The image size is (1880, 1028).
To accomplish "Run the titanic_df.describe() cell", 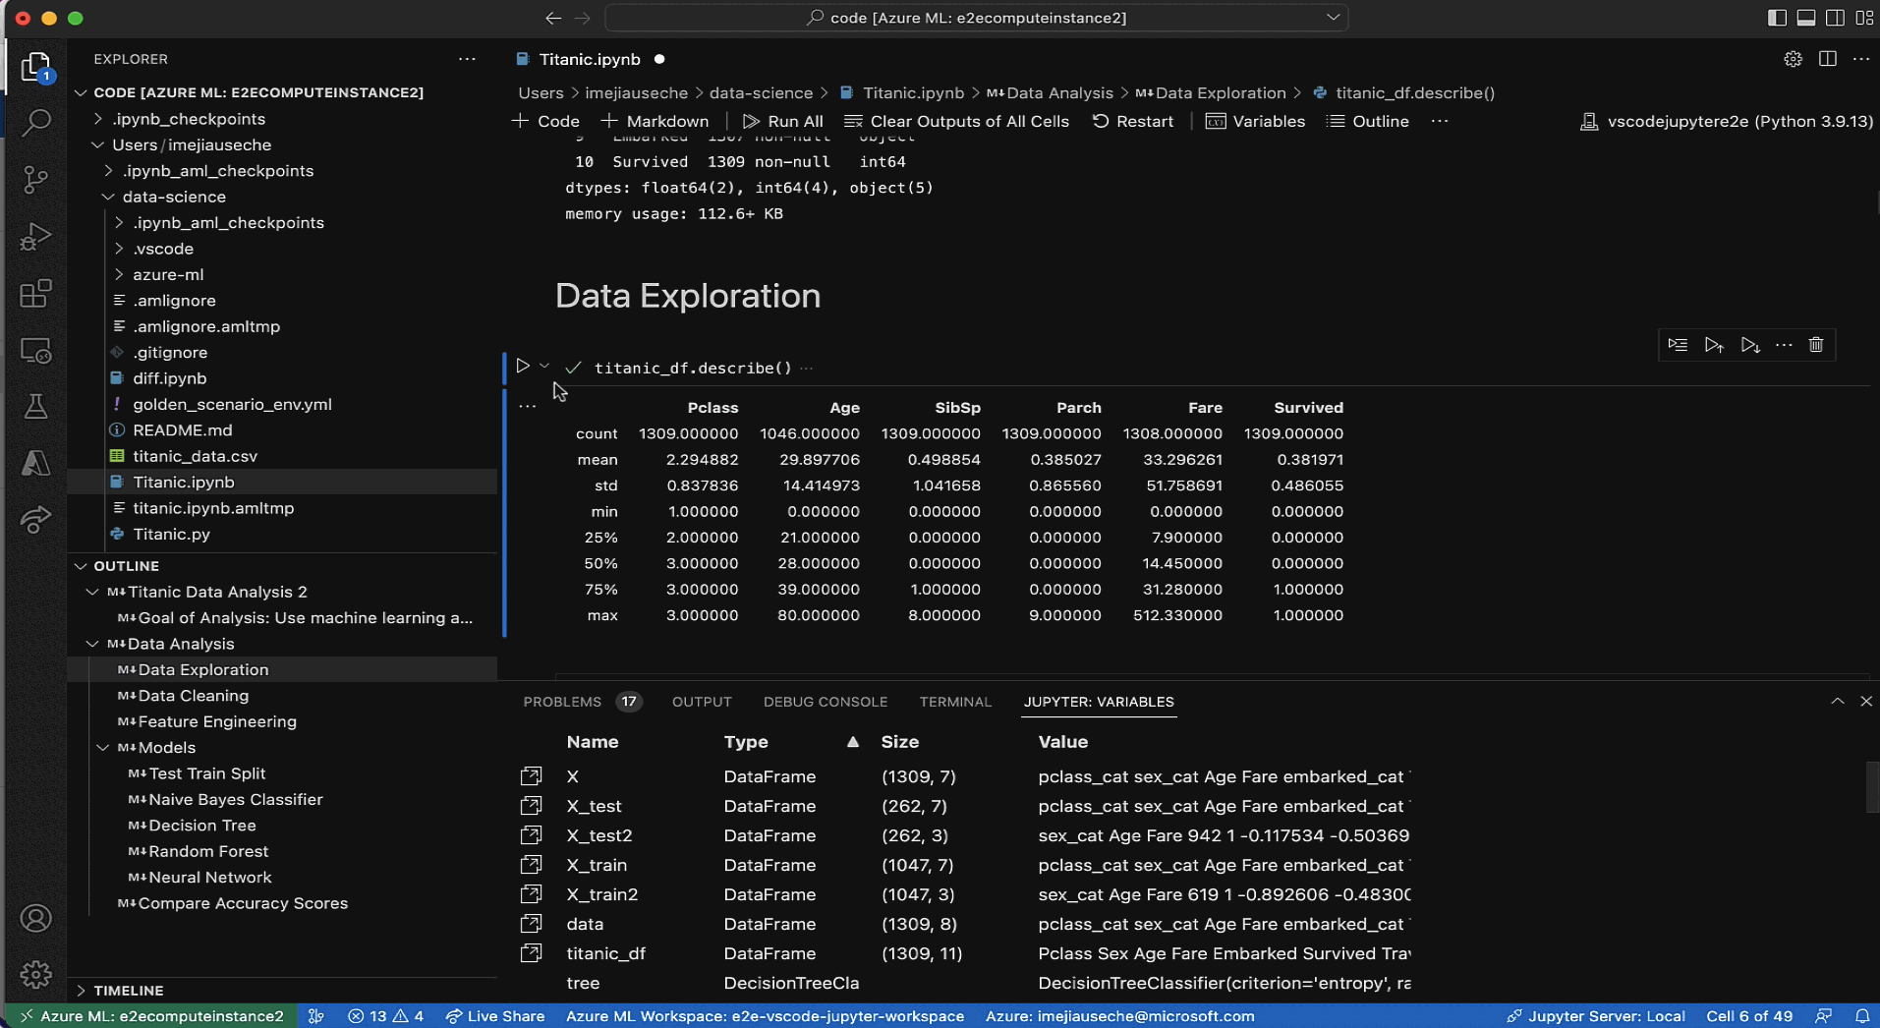I will (523, 367).
